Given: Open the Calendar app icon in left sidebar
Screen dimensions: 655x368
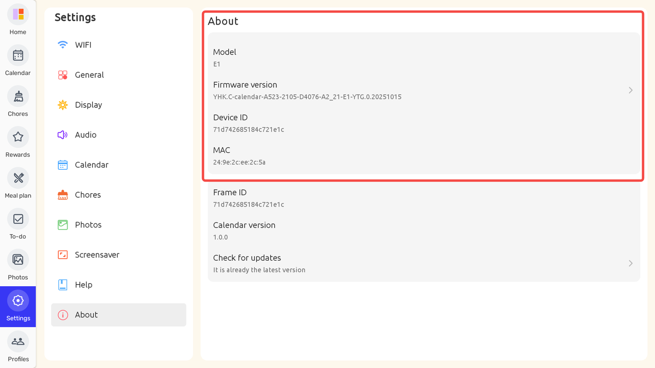Looking at the screenshot, I should [18, 55].
